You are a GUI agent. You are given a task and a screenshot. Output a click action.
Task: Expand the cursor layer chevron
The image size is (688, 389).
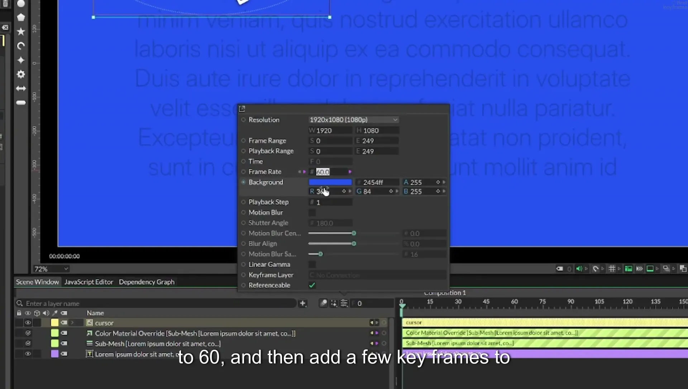click(x=72, y=323)
